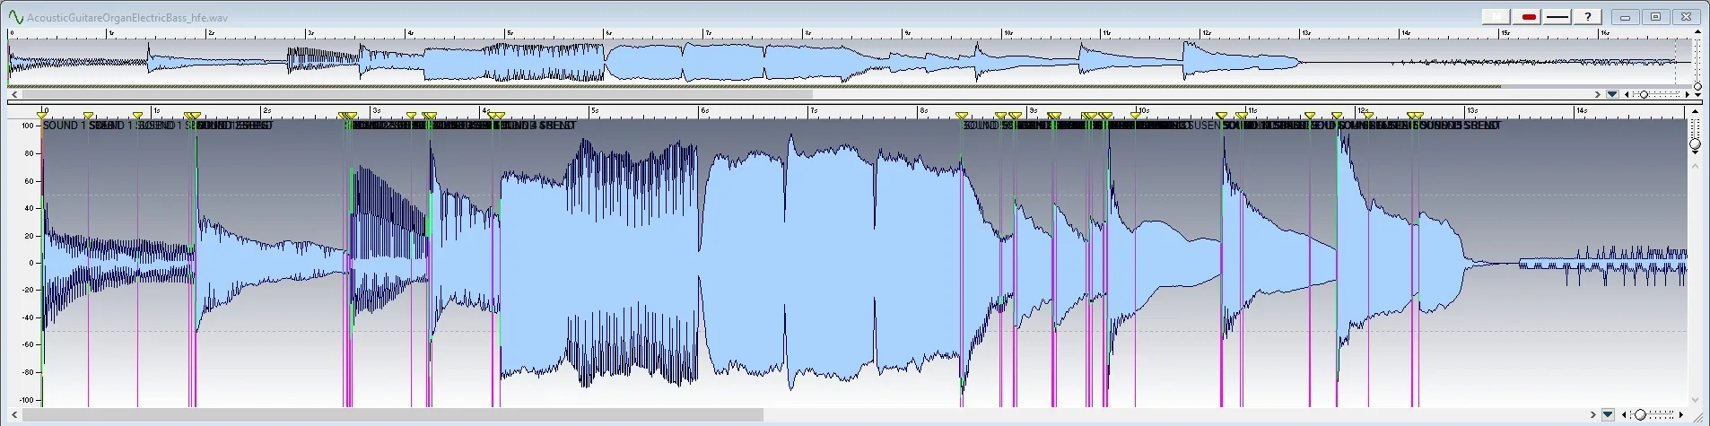The image size is (1710, 426).
Task: Click the horizontal line button beside the help button
Action: (x=1557, y=16)
